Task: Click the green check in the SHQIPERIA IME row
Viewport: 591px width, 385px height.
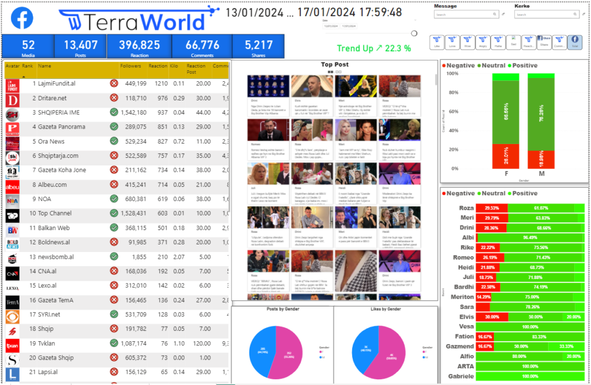Action: [114, 112]
